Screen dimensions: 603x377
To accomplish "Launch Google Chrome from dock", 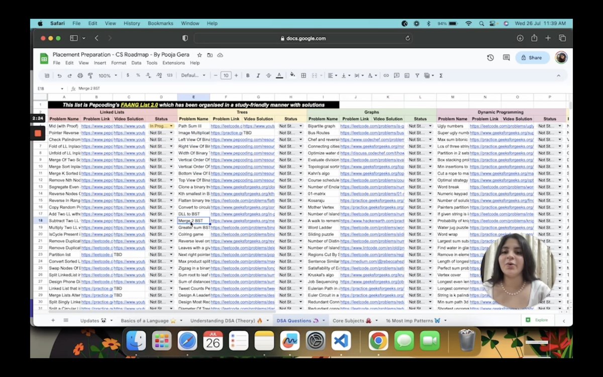I will tap(378, 341).
